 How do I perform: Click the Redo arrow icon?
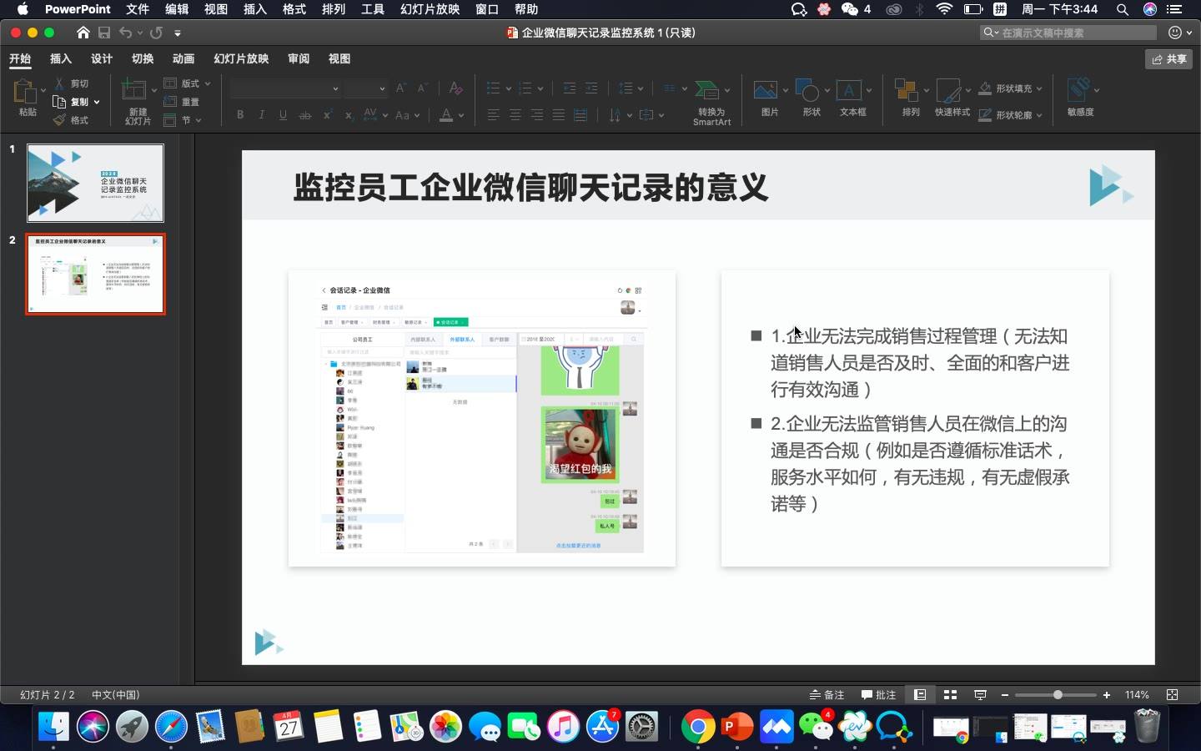click(156, 33)
